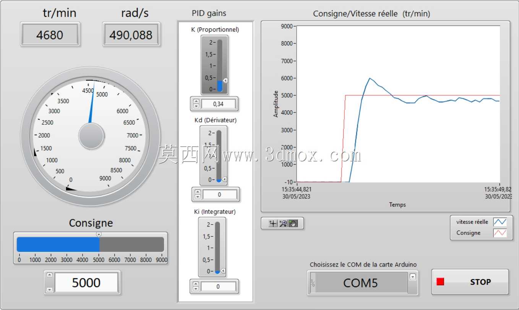Click the 9000 label on the Amplitude axis
The image size is (519, 310).
coord(286,26)
